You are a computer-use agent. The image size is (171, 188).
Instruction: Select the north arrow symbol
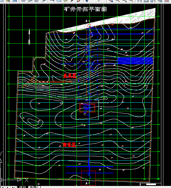(x=29, y=36)
